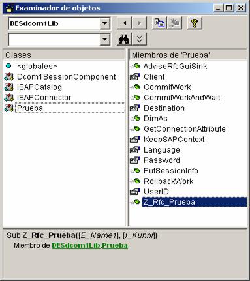Open the DESdcom1Lib link in details pane

pos(76,246)
